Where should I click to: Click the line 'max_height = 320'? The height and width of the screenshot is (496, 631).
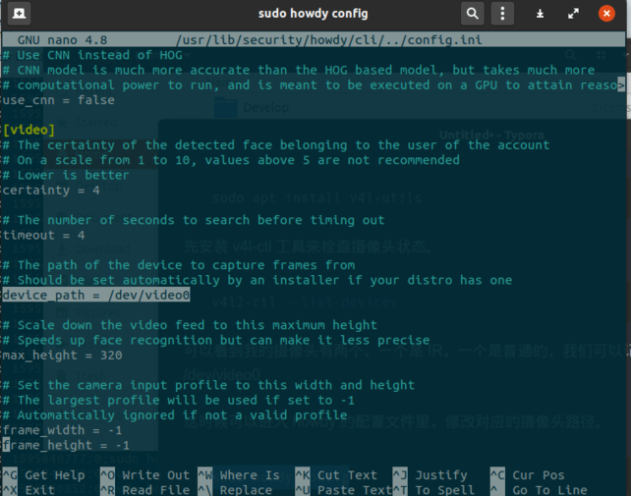click(62, 356)
